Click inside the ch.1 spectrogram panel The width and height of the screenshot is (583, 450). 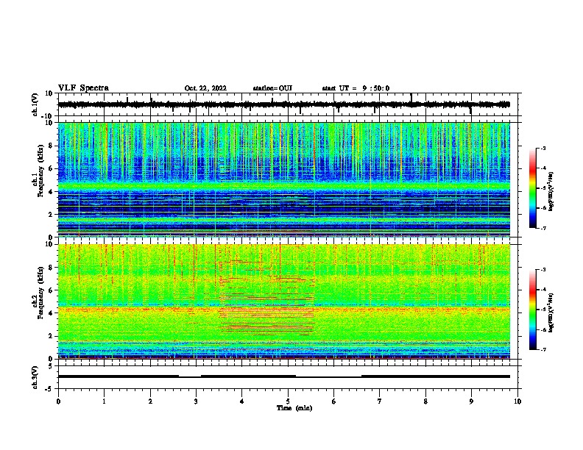283,179
